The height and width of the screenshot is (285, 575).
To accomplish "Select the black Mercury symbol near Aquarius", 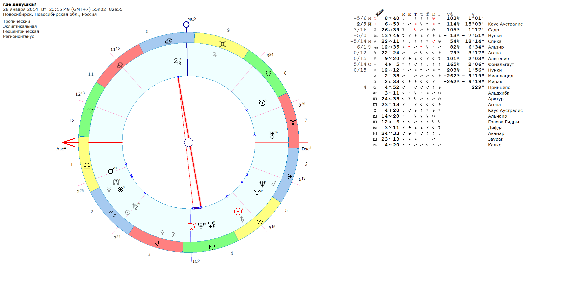I will (x=257, y=193).
